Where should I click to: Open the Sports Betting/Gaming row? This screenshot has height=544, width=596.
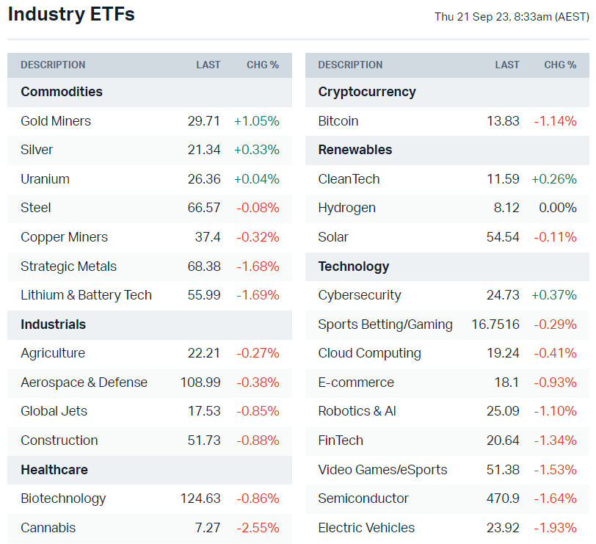tap(385, 324)
